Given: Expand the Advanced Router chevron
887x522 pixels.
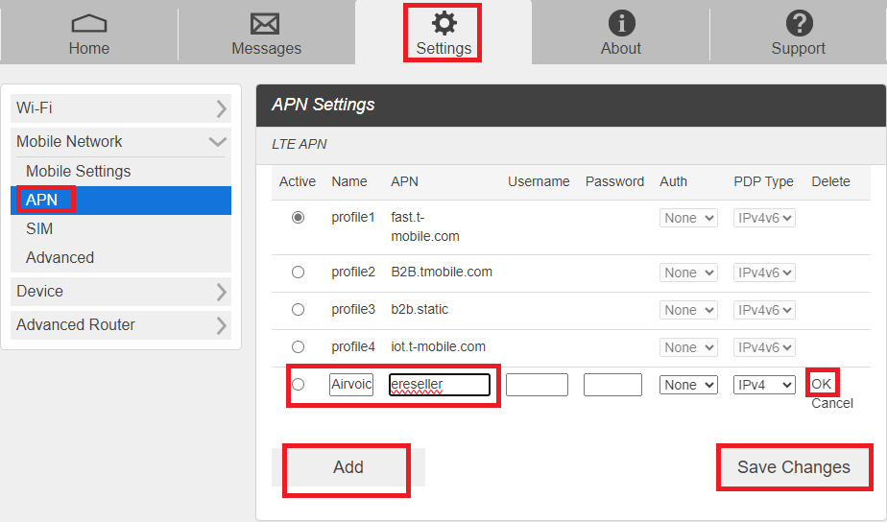Looking at the screenshot, I should [x=221, y=325].
